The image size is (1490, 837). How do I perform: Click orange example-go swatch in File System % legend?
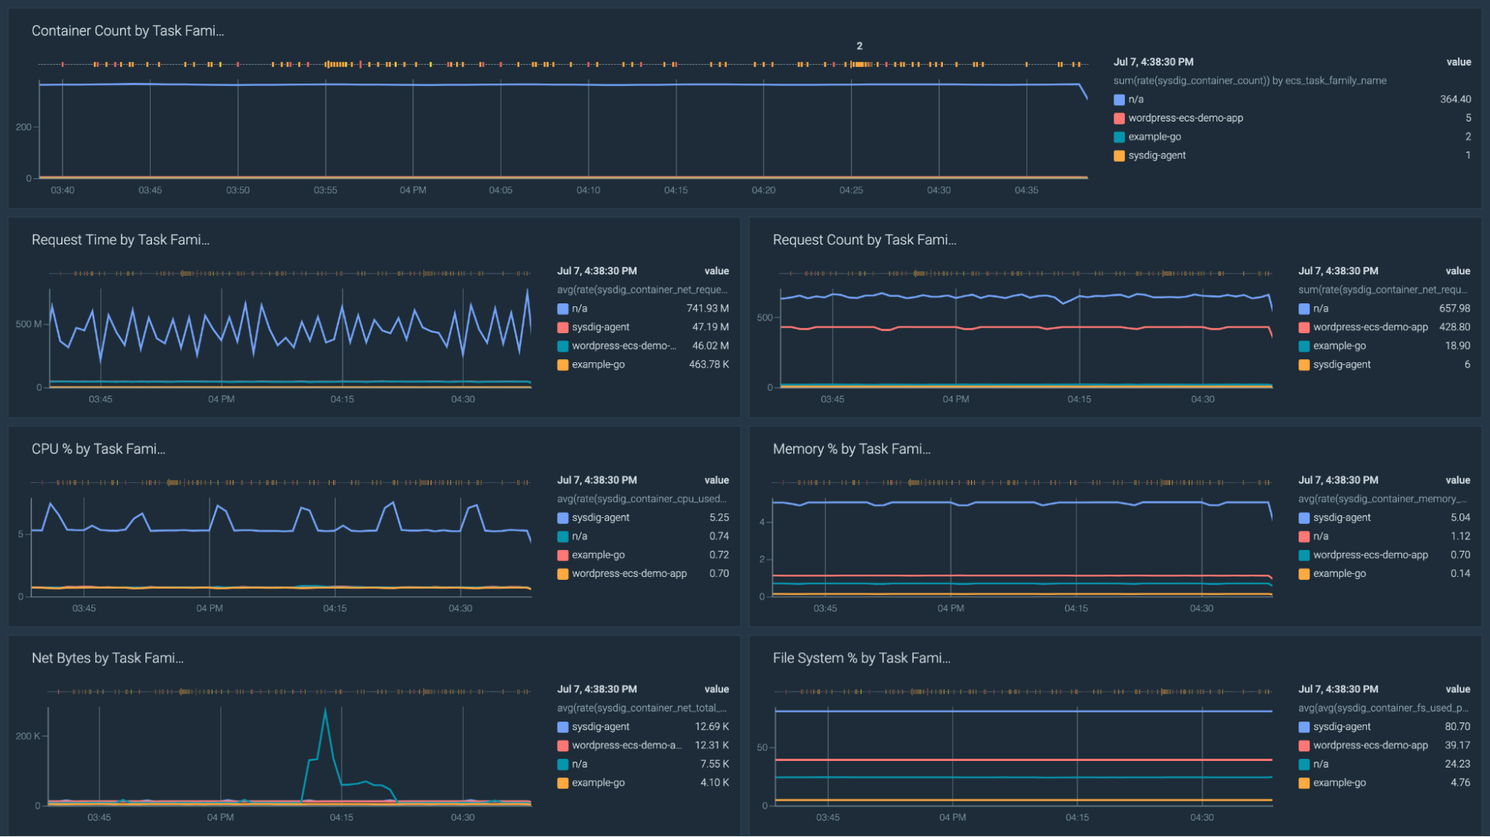pyautogui.click(x=1304, y=783)
